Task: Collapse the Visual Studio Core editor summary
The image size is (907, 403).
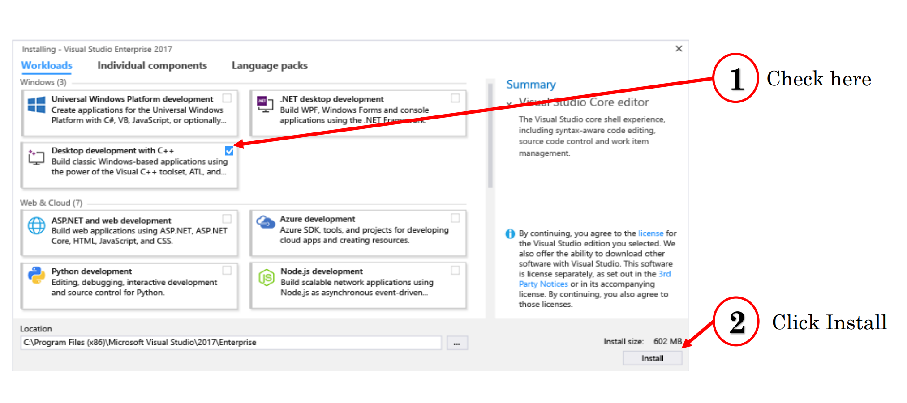Action: 509,103
